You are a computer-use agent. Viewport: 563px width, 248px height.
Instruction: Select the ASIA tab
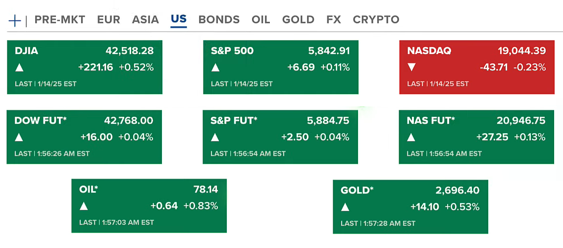[145, 20]
